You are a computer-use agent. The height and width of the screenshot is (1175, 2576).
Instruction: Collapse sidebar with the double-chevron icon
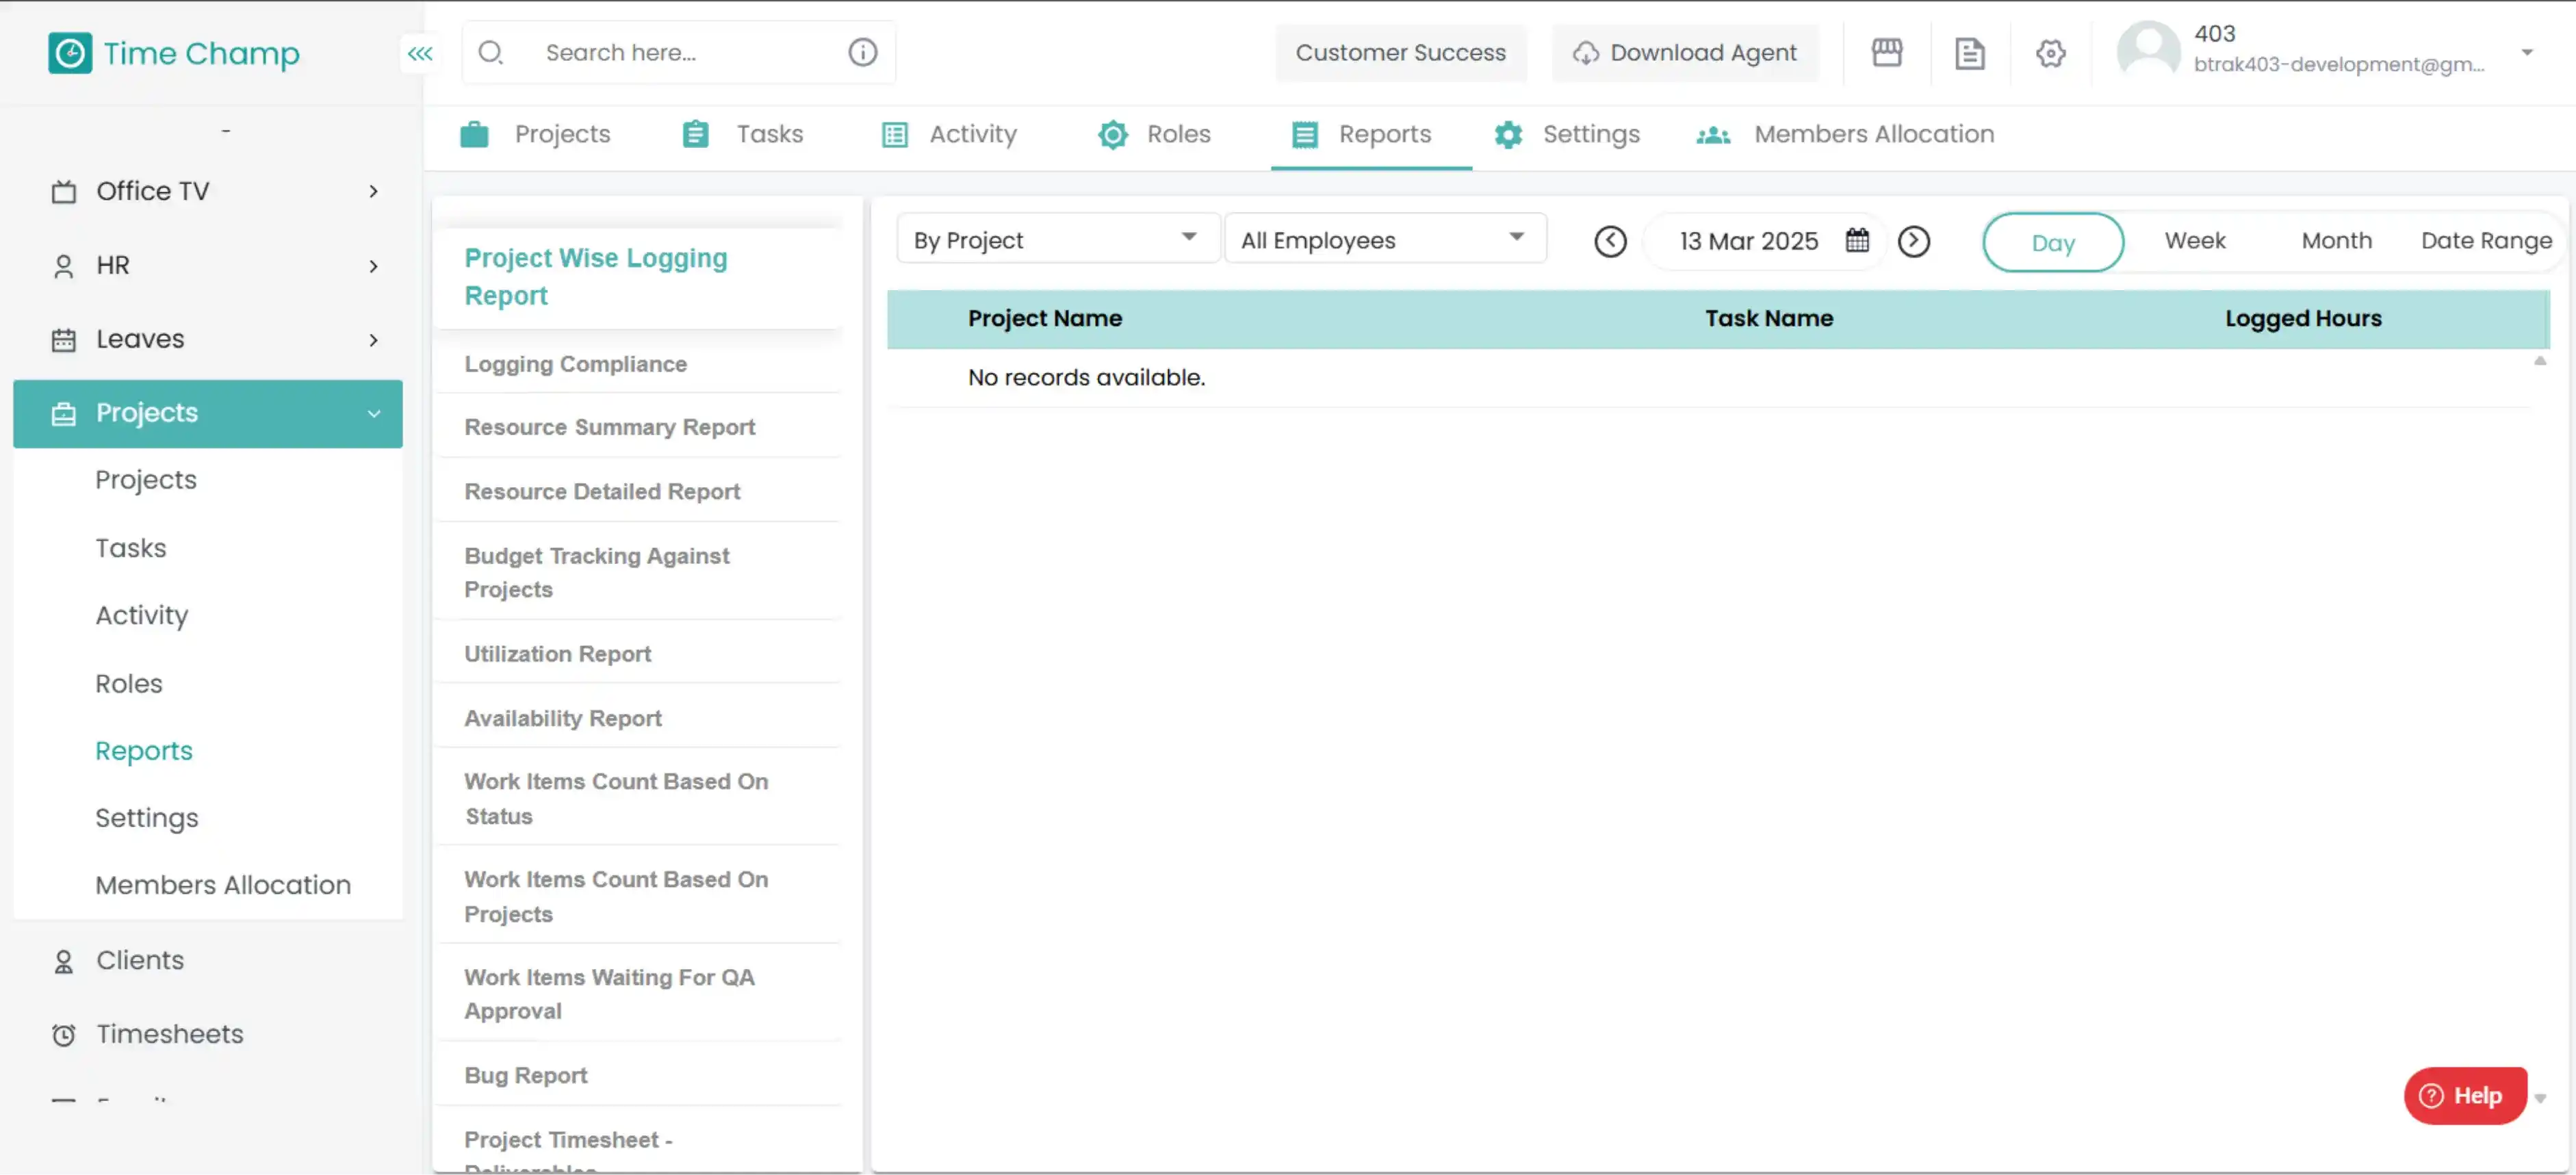(420, 53)
